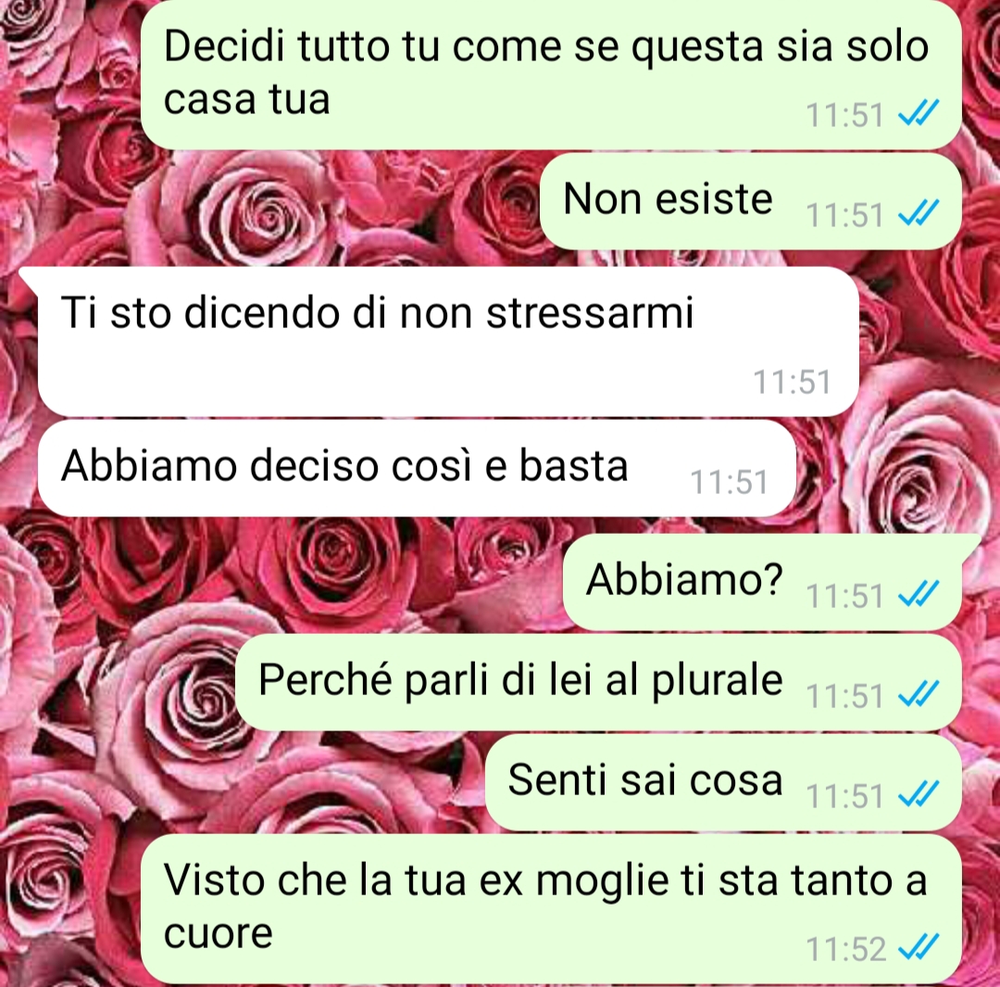
Task: Tap the 'Perché parli di lei al plurale' message
Action: point(598,682)
